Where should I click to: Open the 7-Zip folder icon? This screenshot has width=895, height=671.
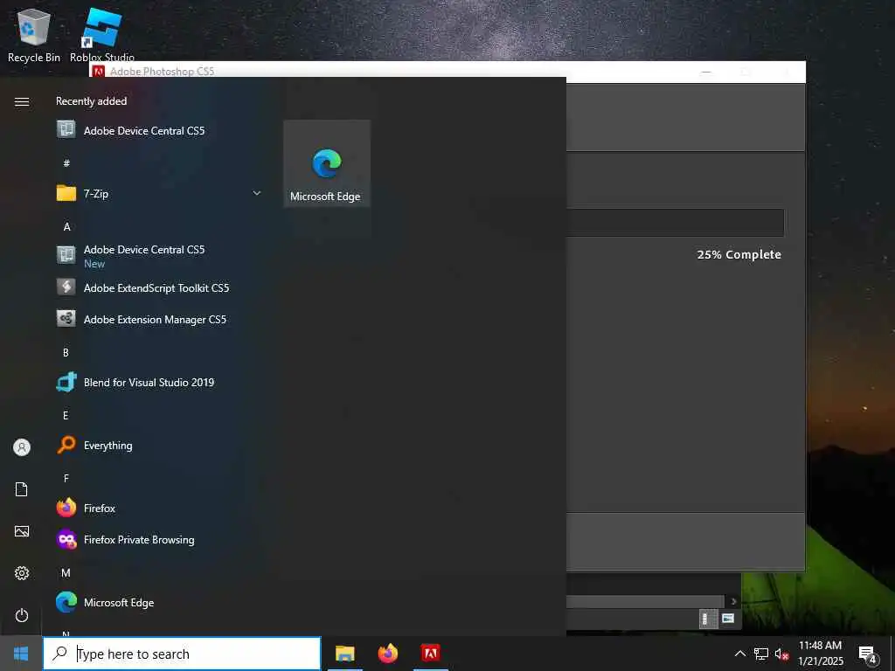pos(66,193)
